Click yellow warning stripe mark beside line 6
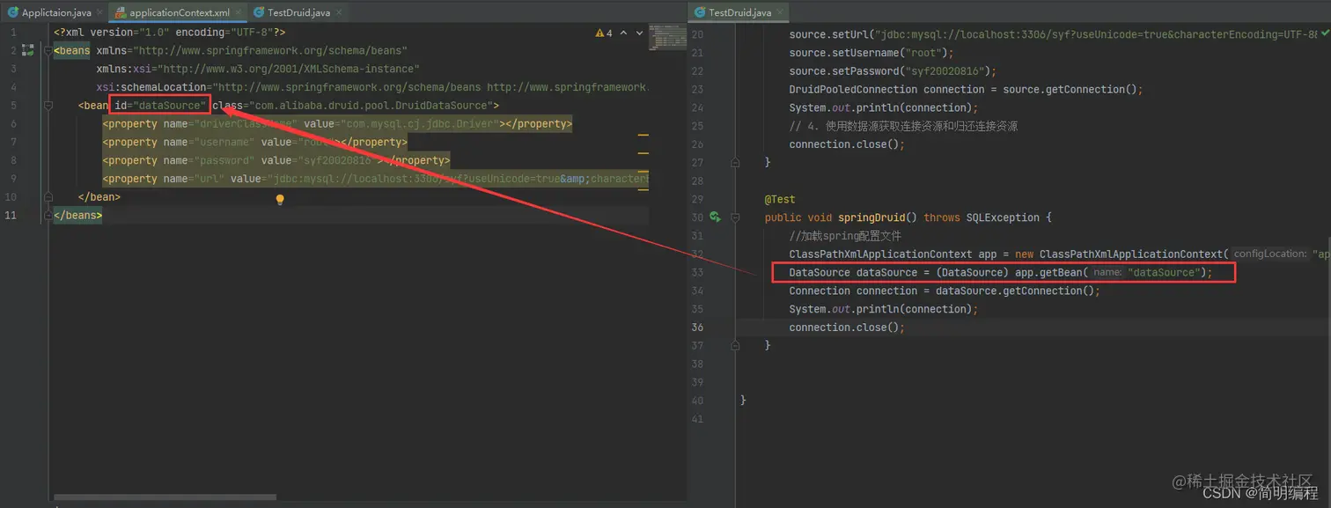Viewport: 1331px width, 508px height. pos(643,136)
